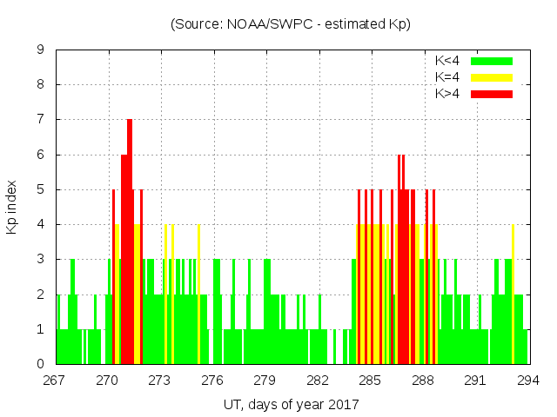This screenshot has height=417, width=557.
Task: Click the x-axis tick label 282
Action: 318,381
